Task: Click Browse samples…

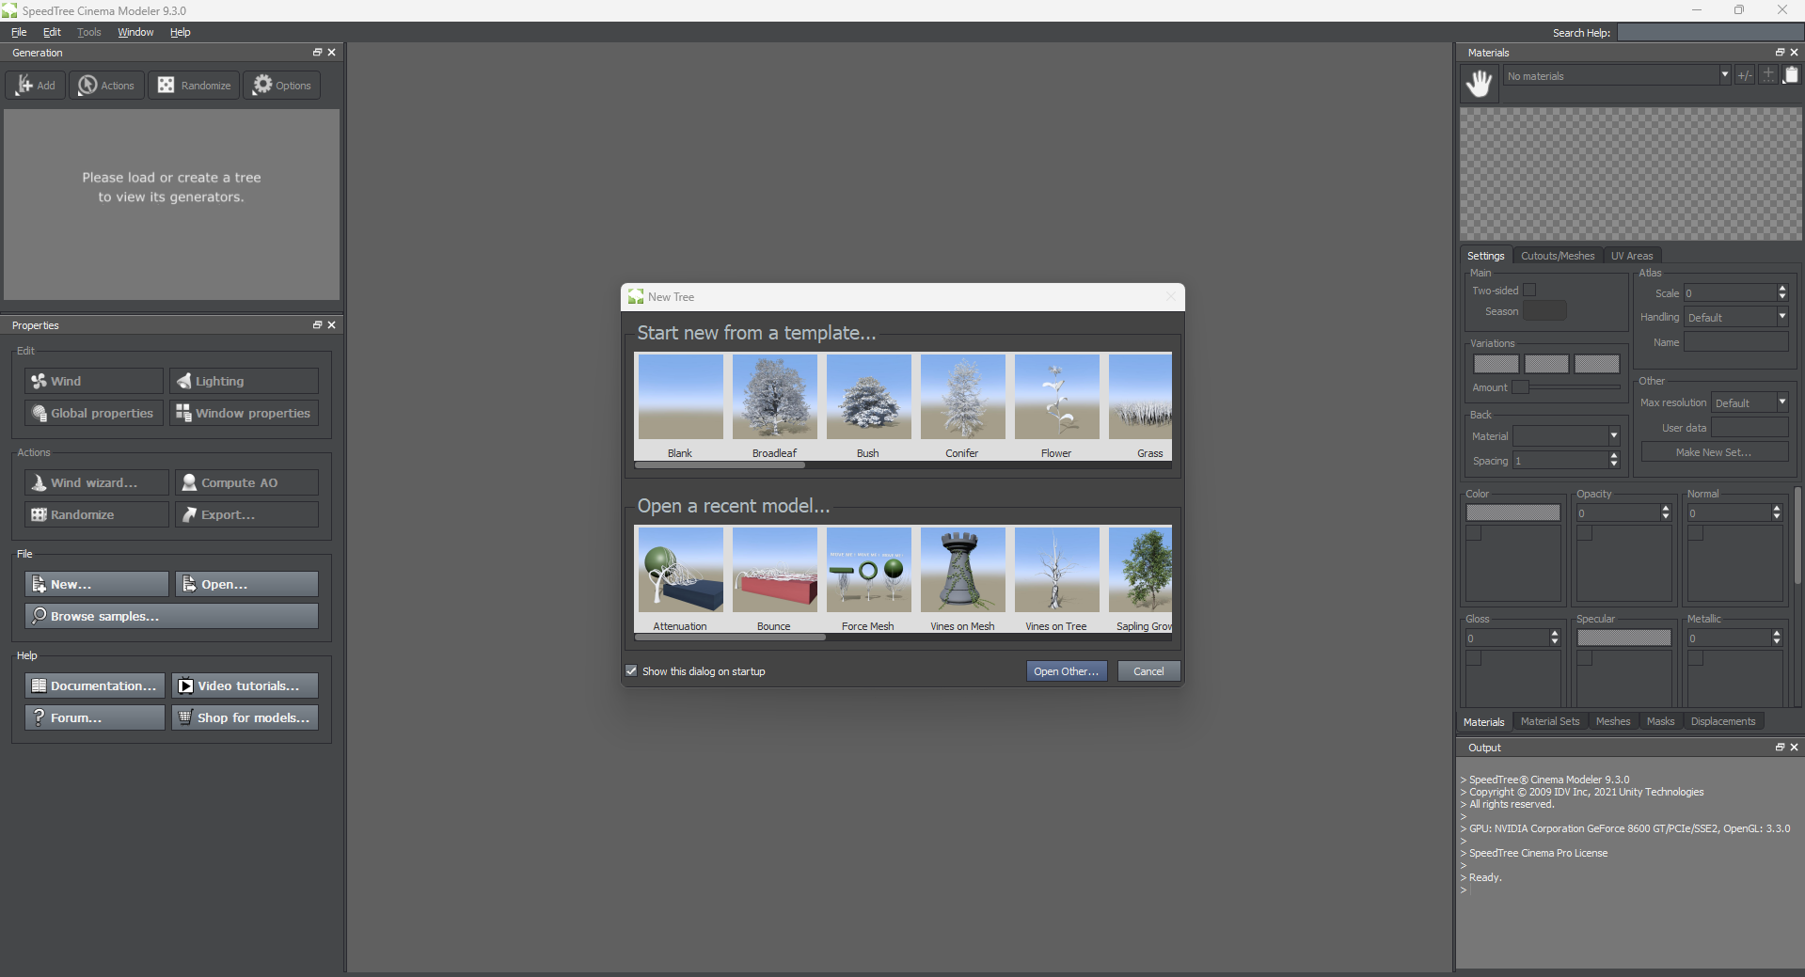Action: 172,616
